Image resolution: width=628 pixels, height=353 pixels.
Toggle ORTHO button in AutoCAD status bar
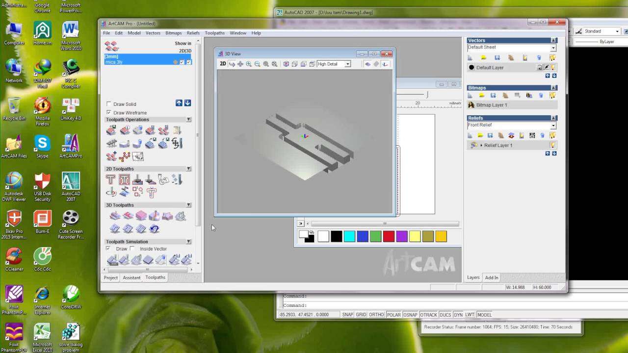click(x=376, y=315)
